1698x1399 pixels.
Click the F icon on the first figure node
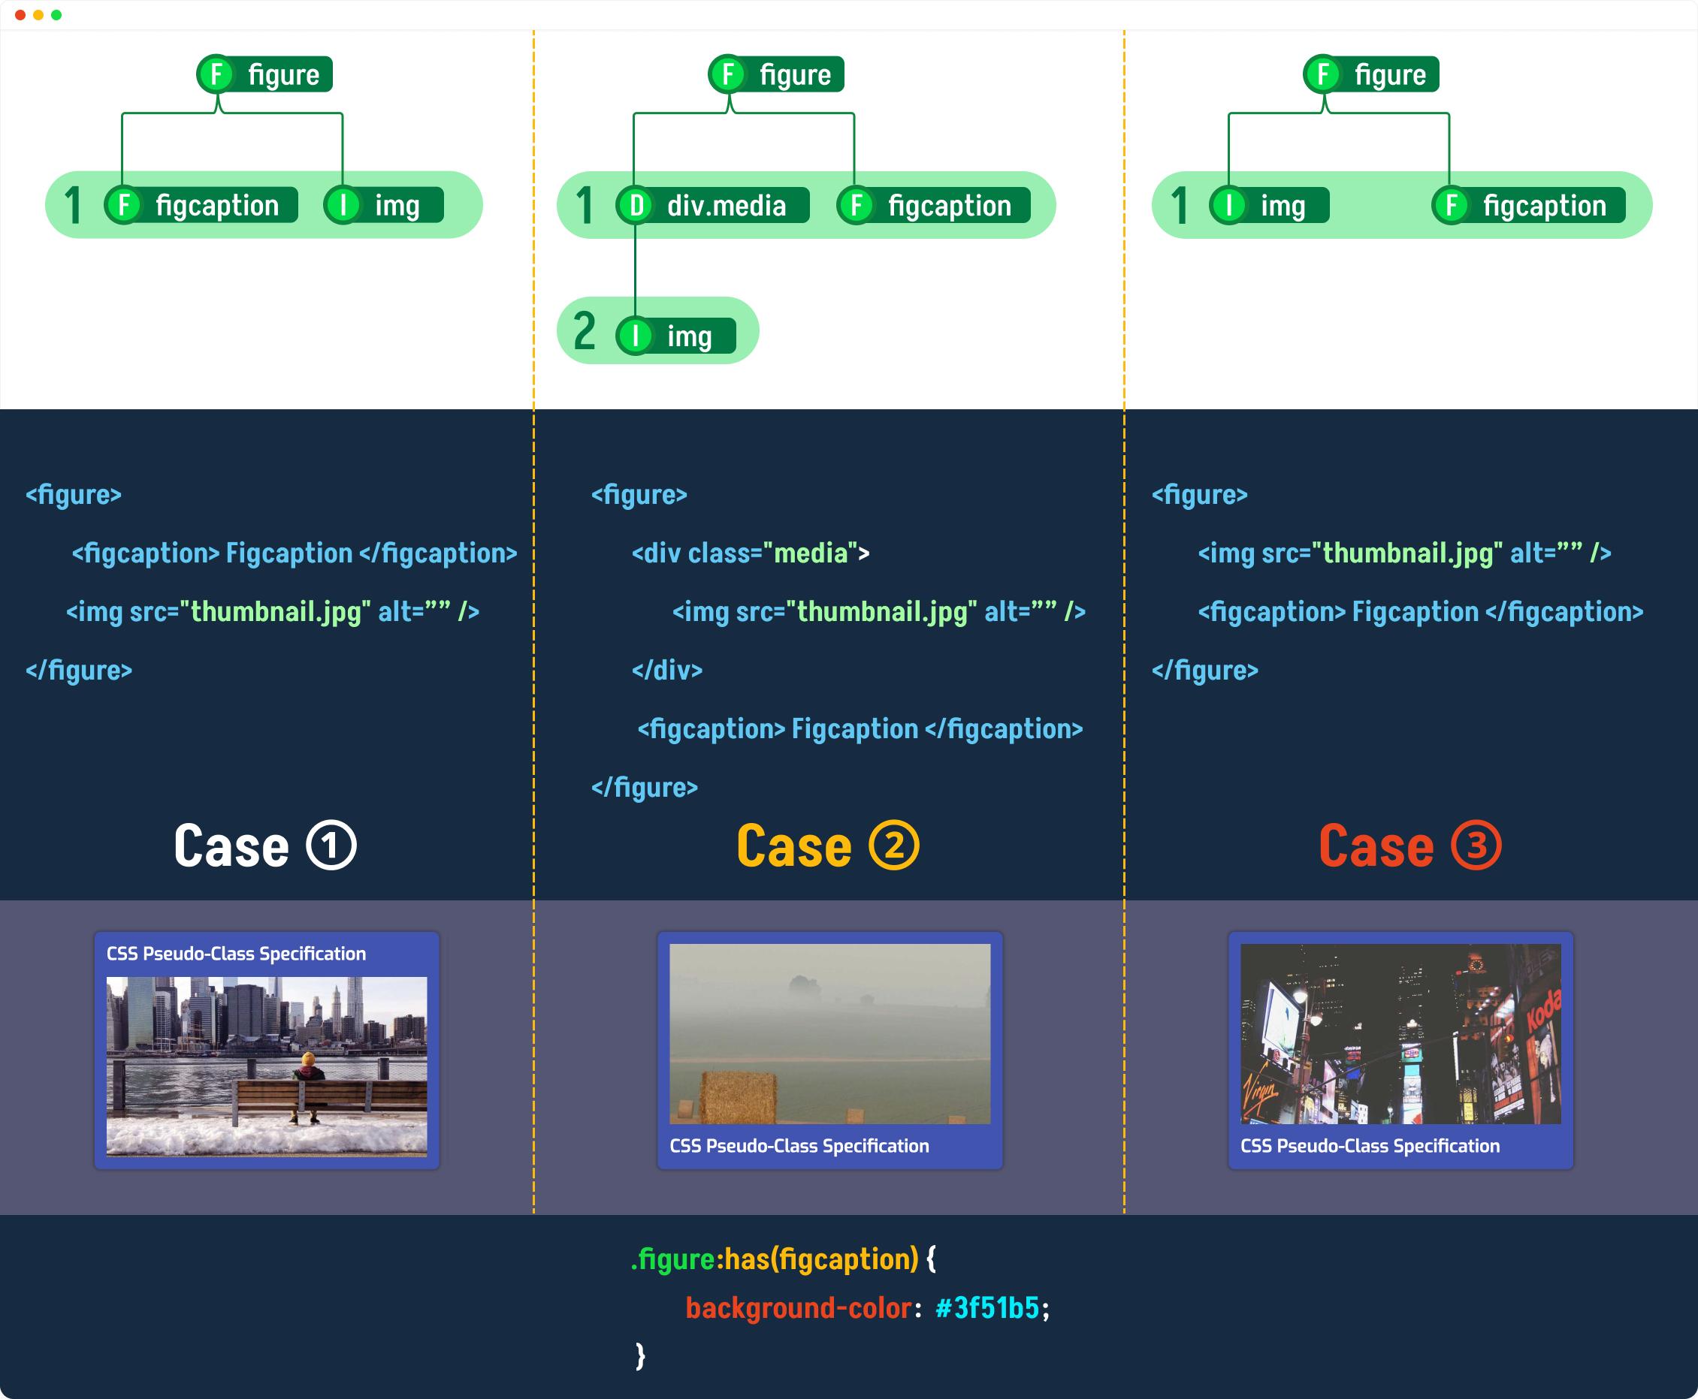(x=216, y=74)
